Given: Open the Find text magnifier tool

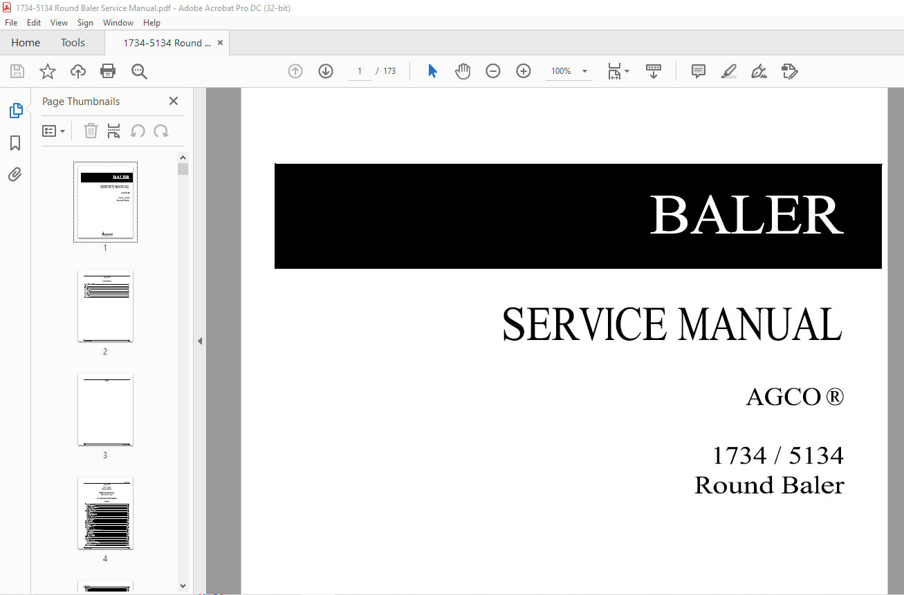Looking at the screenshot, I should click(139, 71).
